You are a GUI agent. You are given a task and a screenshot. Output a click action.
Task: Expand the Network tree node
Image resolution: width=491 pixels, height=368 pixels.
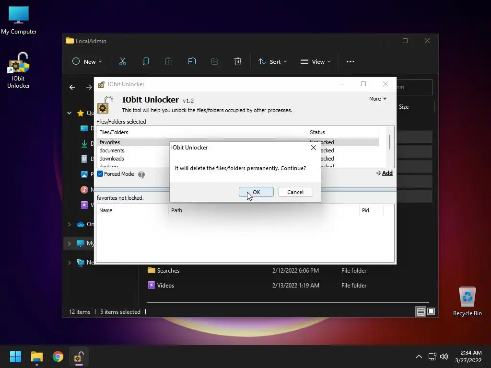coord(69,263)
